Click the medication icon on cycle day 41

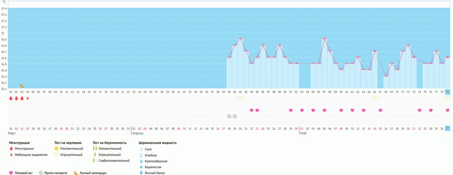[235, 117]
